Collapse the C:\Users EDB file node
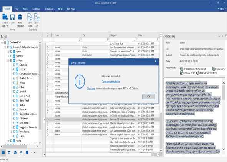The image size is (227, 162). pos(5,47)
